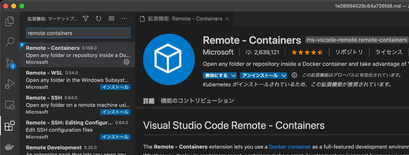This screenshot has width=409, height=155.
Task: Open the Docker container hyperlink
Action: point(290,147)
